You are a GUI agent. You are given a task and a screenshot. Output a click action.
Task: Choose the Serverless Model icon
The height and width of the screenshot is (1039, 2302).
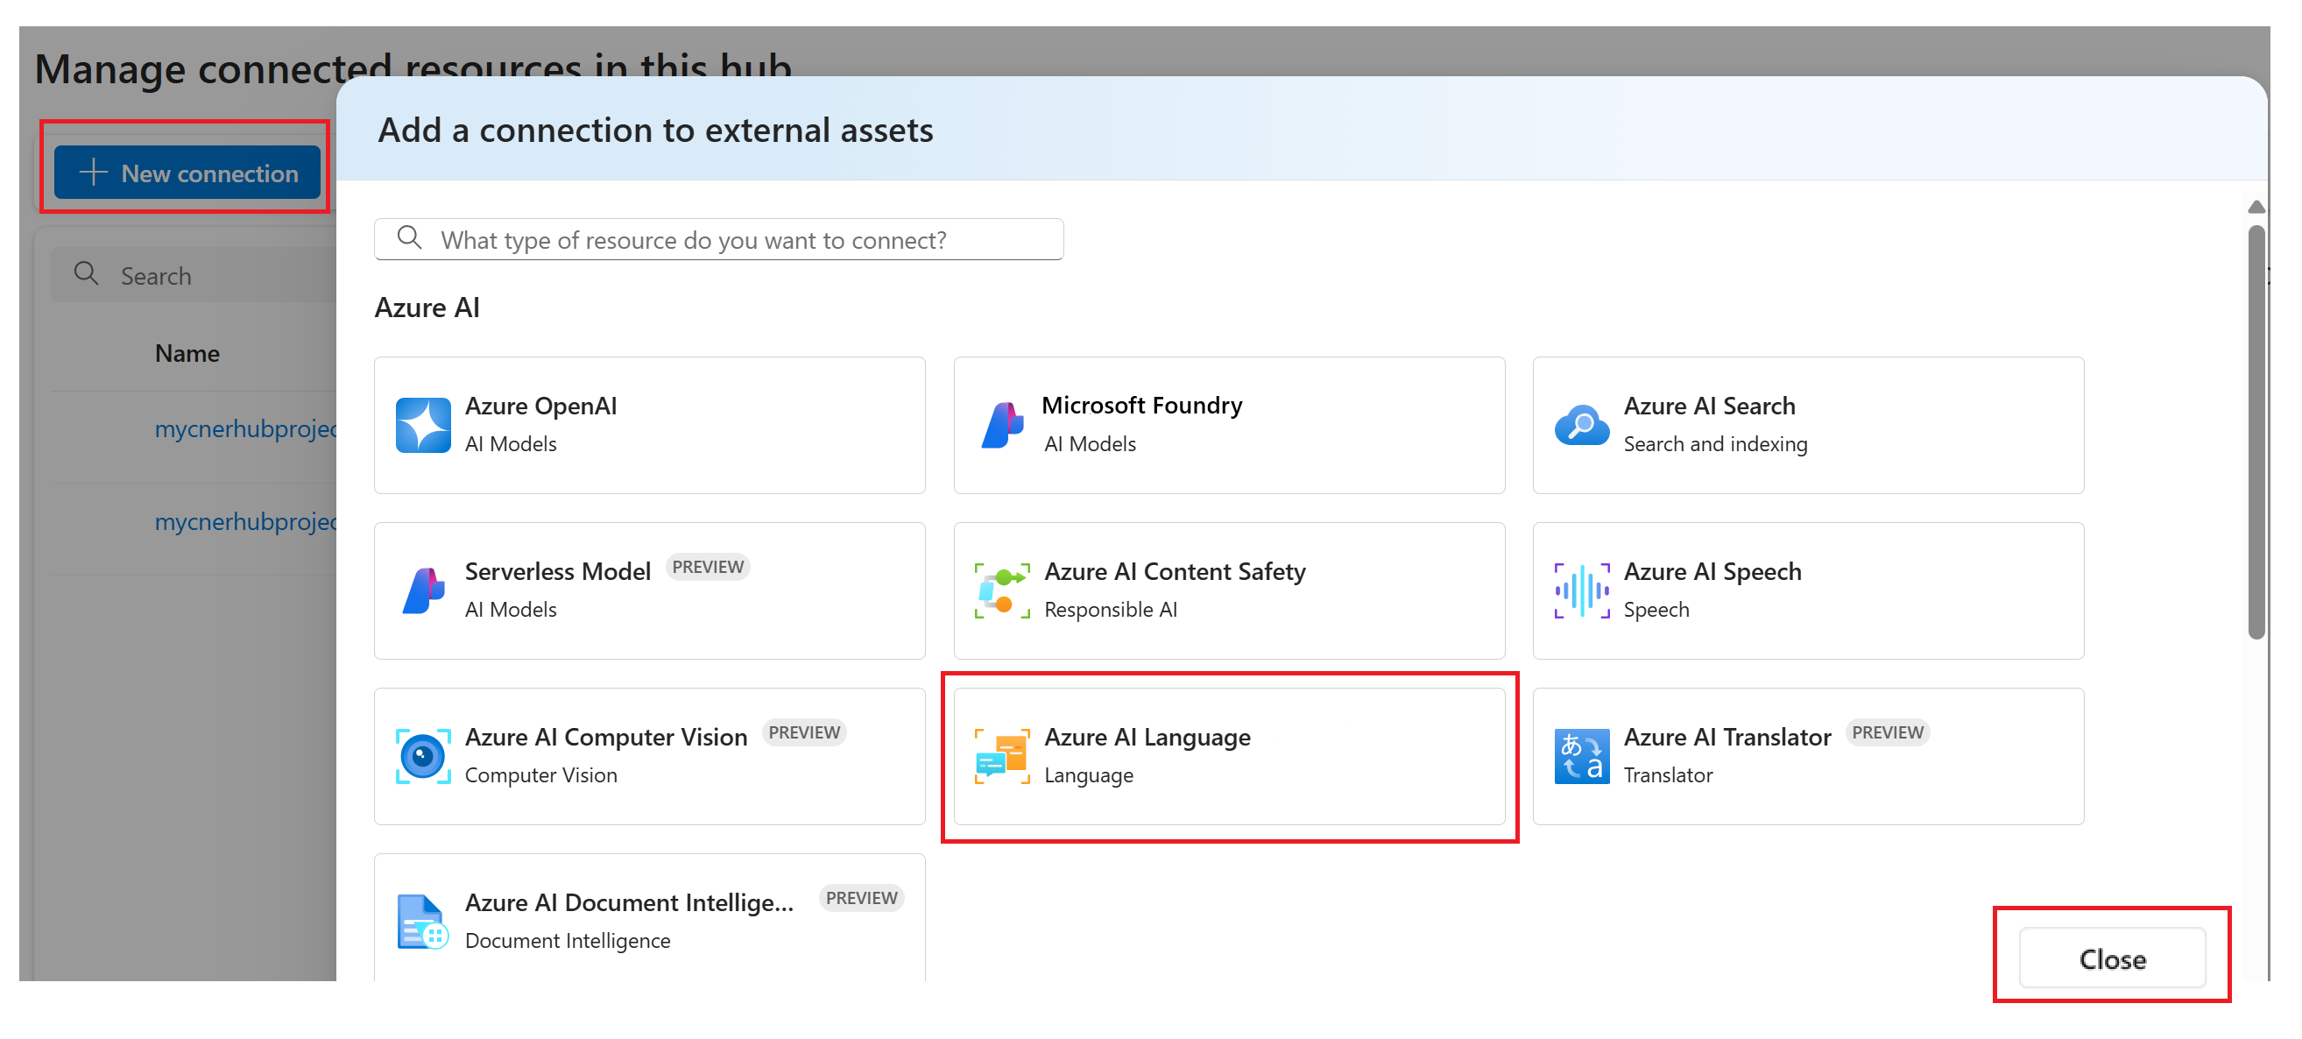423,590
